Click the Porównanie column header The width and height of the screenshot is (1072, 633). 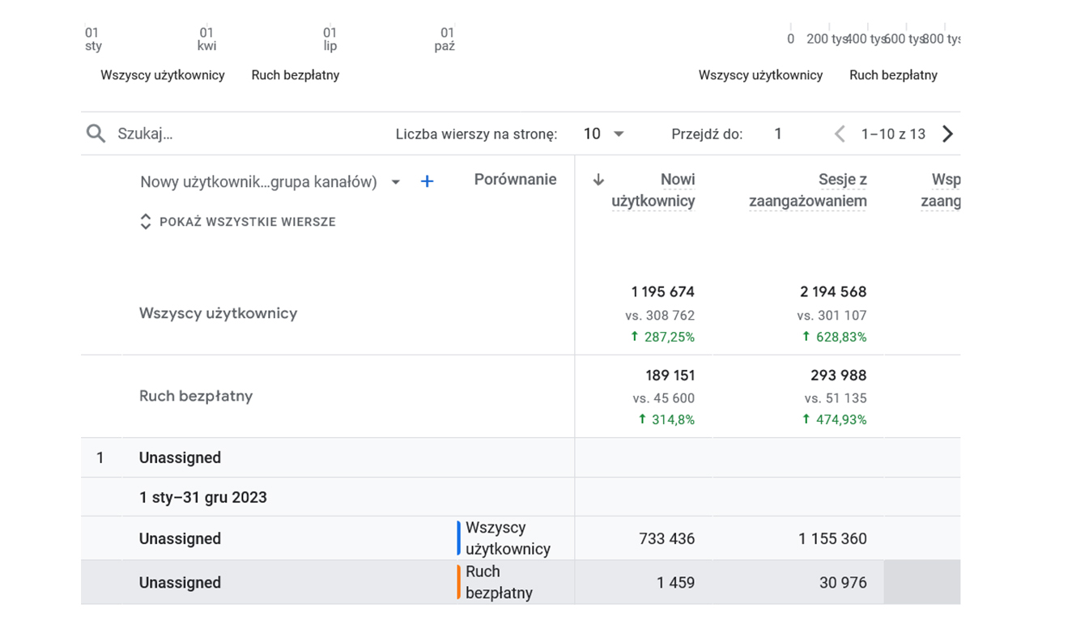click(515, 180)
